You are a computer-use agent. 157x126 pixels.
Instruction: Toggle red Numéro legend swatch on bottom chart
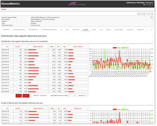115,109
